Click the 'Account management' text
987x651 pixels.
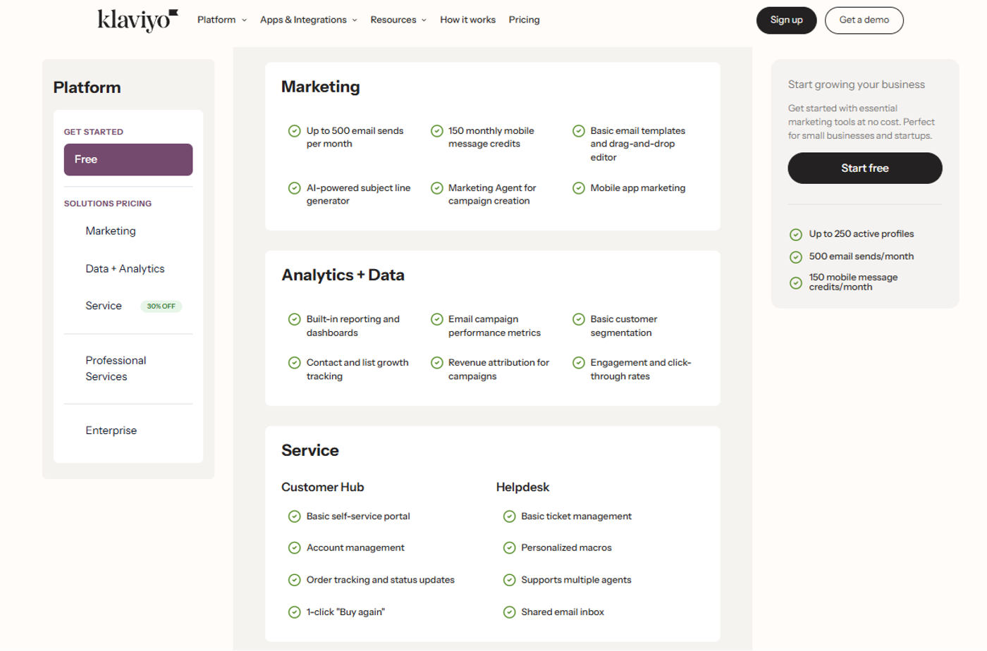click(355, 548)
